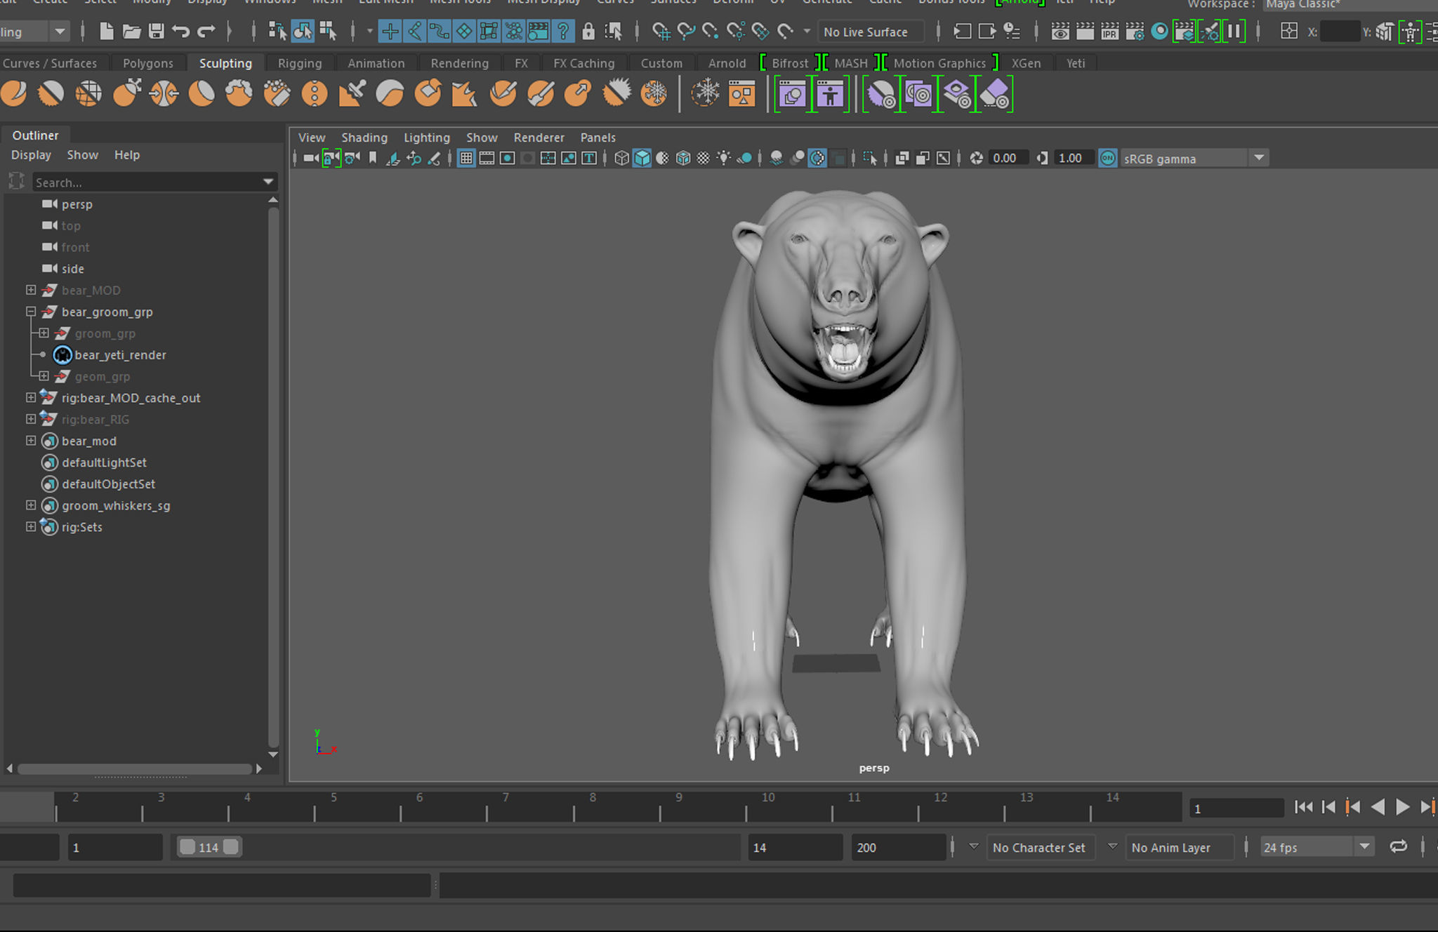Open the Shape Editor shelf icon

click(793, 94)
